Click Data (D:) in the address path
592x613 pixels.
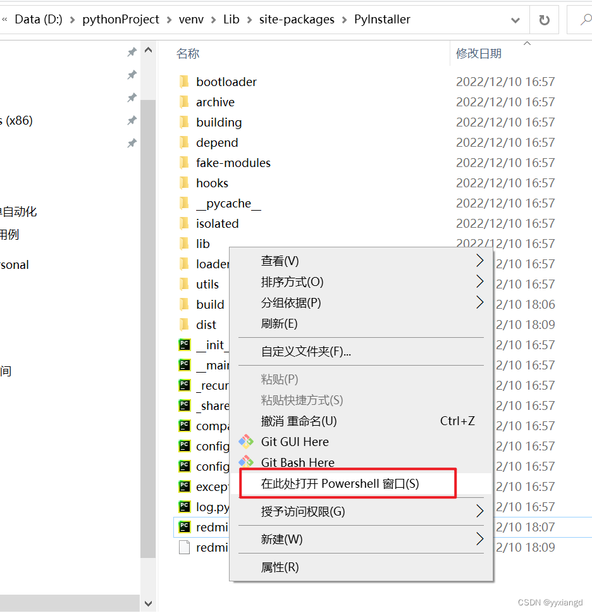pyautogui.click(x=39, y=19)
